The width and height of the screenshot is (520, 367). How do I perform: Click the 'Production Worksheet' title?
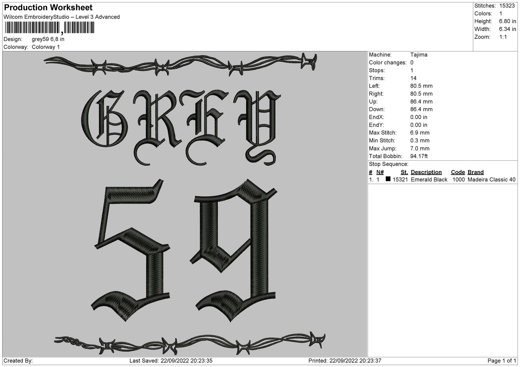(x=48, y=8)
